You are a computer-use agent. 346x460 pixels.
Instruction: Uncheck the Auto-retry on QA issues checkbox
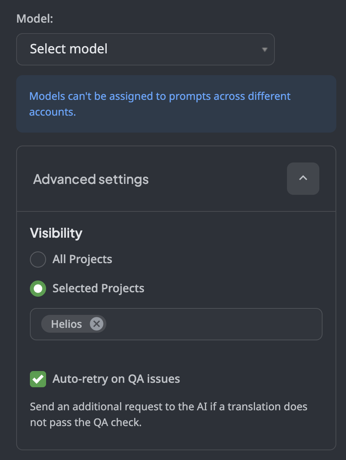pyautogui.click(x=38, y=379)
